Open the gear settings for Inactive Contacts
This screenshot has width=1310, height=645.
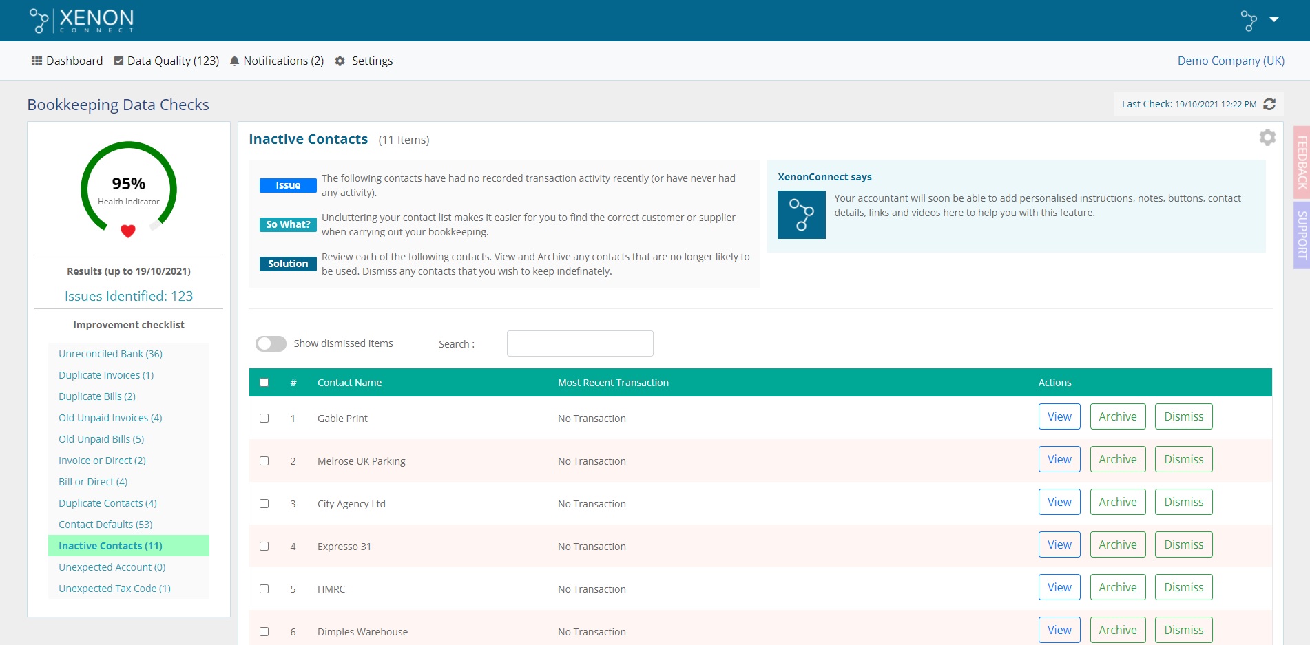pyautogui.click(x=1267, y=138)
